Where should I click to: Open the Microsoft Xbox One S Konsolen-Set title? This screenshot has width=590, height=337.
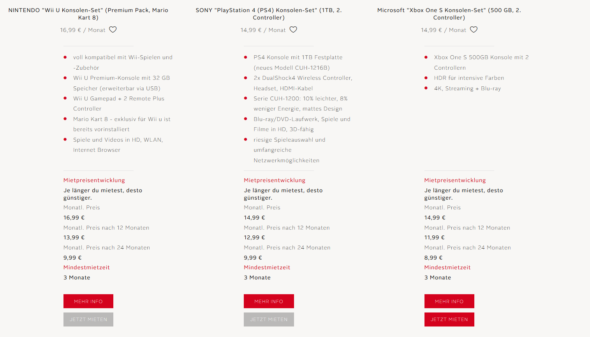point(449,14)
